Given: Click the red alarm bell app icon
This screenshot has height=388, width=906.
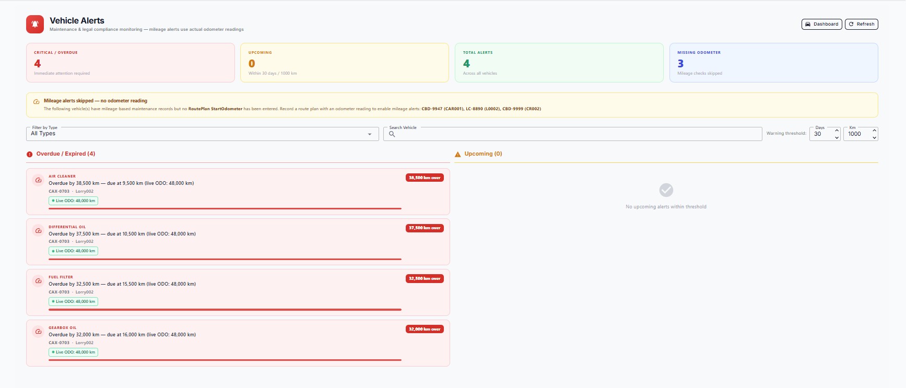Looking at the screenshot, I should point(35,24).
